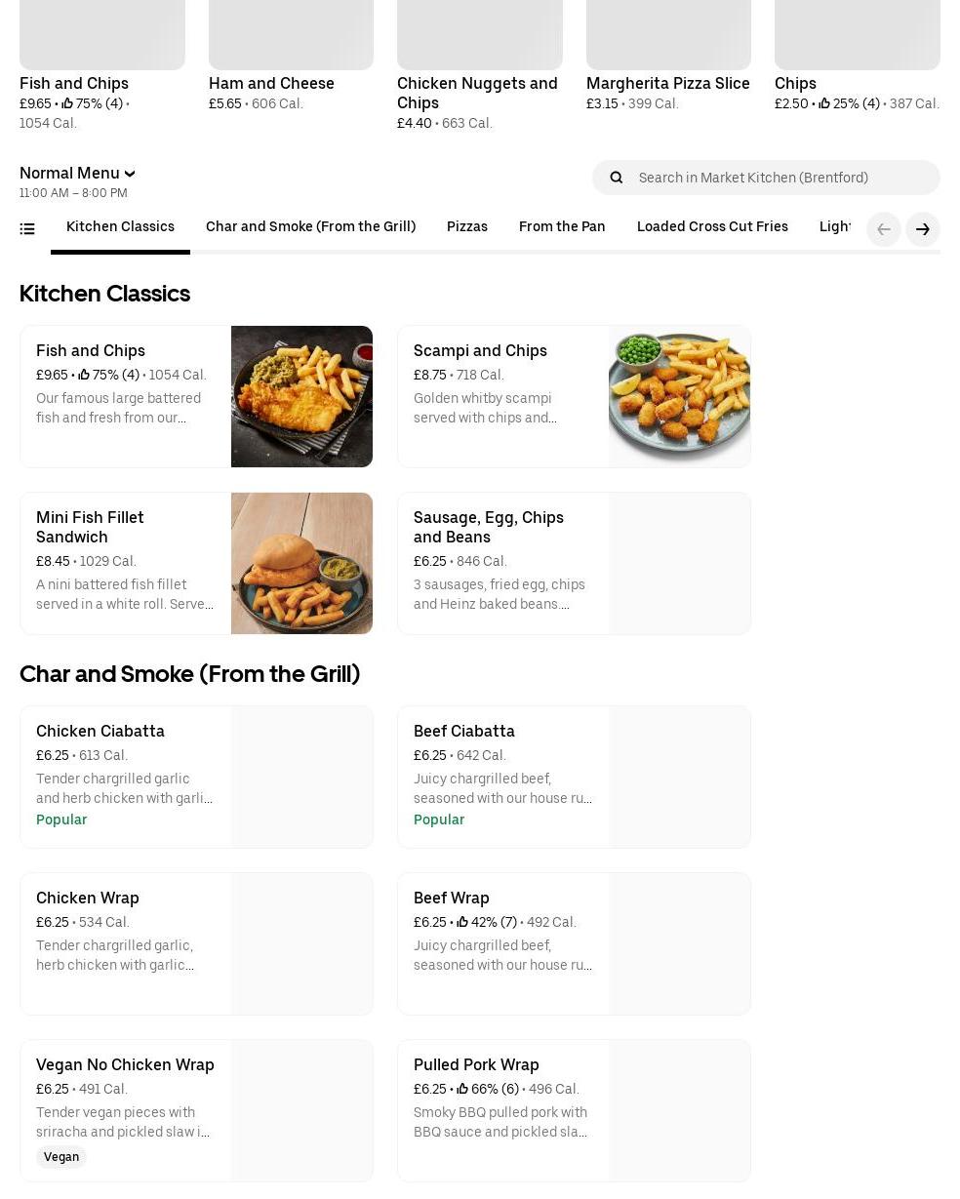Viewport: 960px width, 1199px height.
Task: Switch to the Pizzas tab
Action: click(467, 227)
